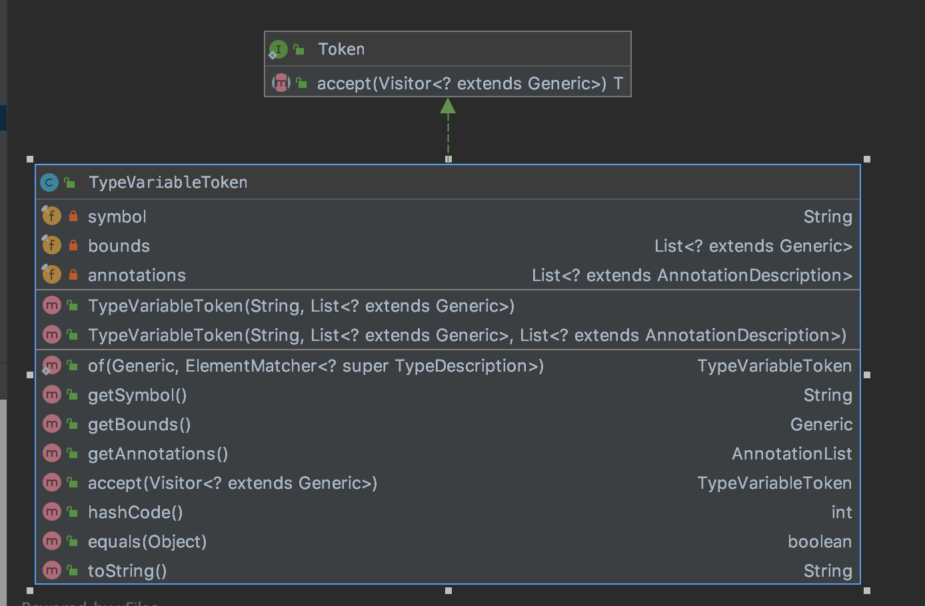Click the interface icon next to Token

(278, 49)
